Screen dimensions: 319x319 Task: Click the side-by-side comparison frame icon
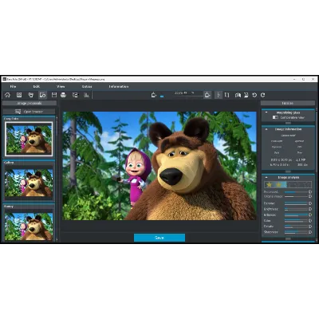click(226, 95)
